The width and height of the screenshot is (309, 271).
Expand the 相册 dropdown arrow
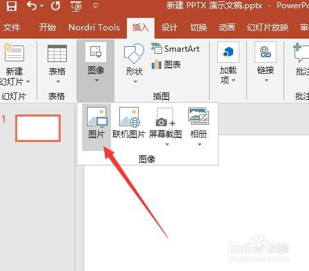point(199,145)
